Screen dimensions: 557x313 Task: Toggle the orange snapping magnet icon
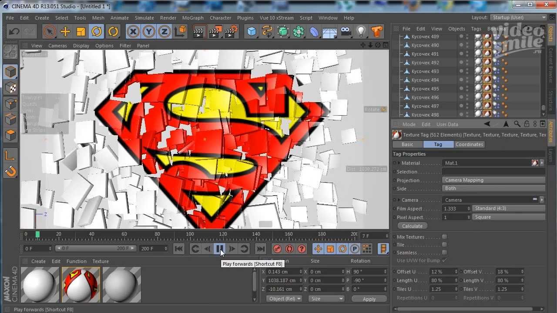click(x=10, y=171)
